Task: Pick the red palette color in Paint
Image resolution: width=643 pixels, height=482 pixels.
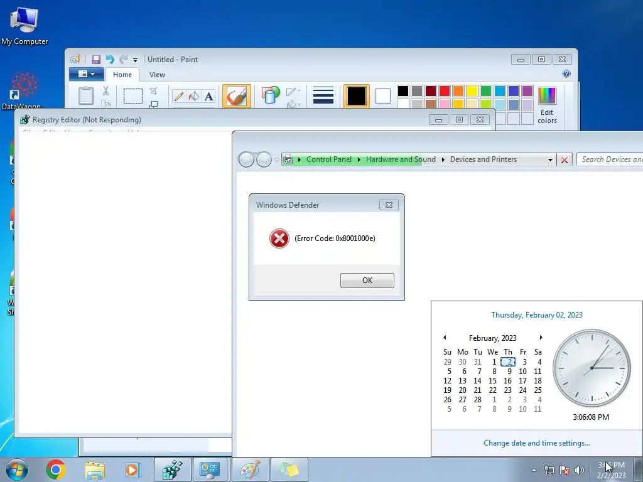Action: [x=445, y=90]
